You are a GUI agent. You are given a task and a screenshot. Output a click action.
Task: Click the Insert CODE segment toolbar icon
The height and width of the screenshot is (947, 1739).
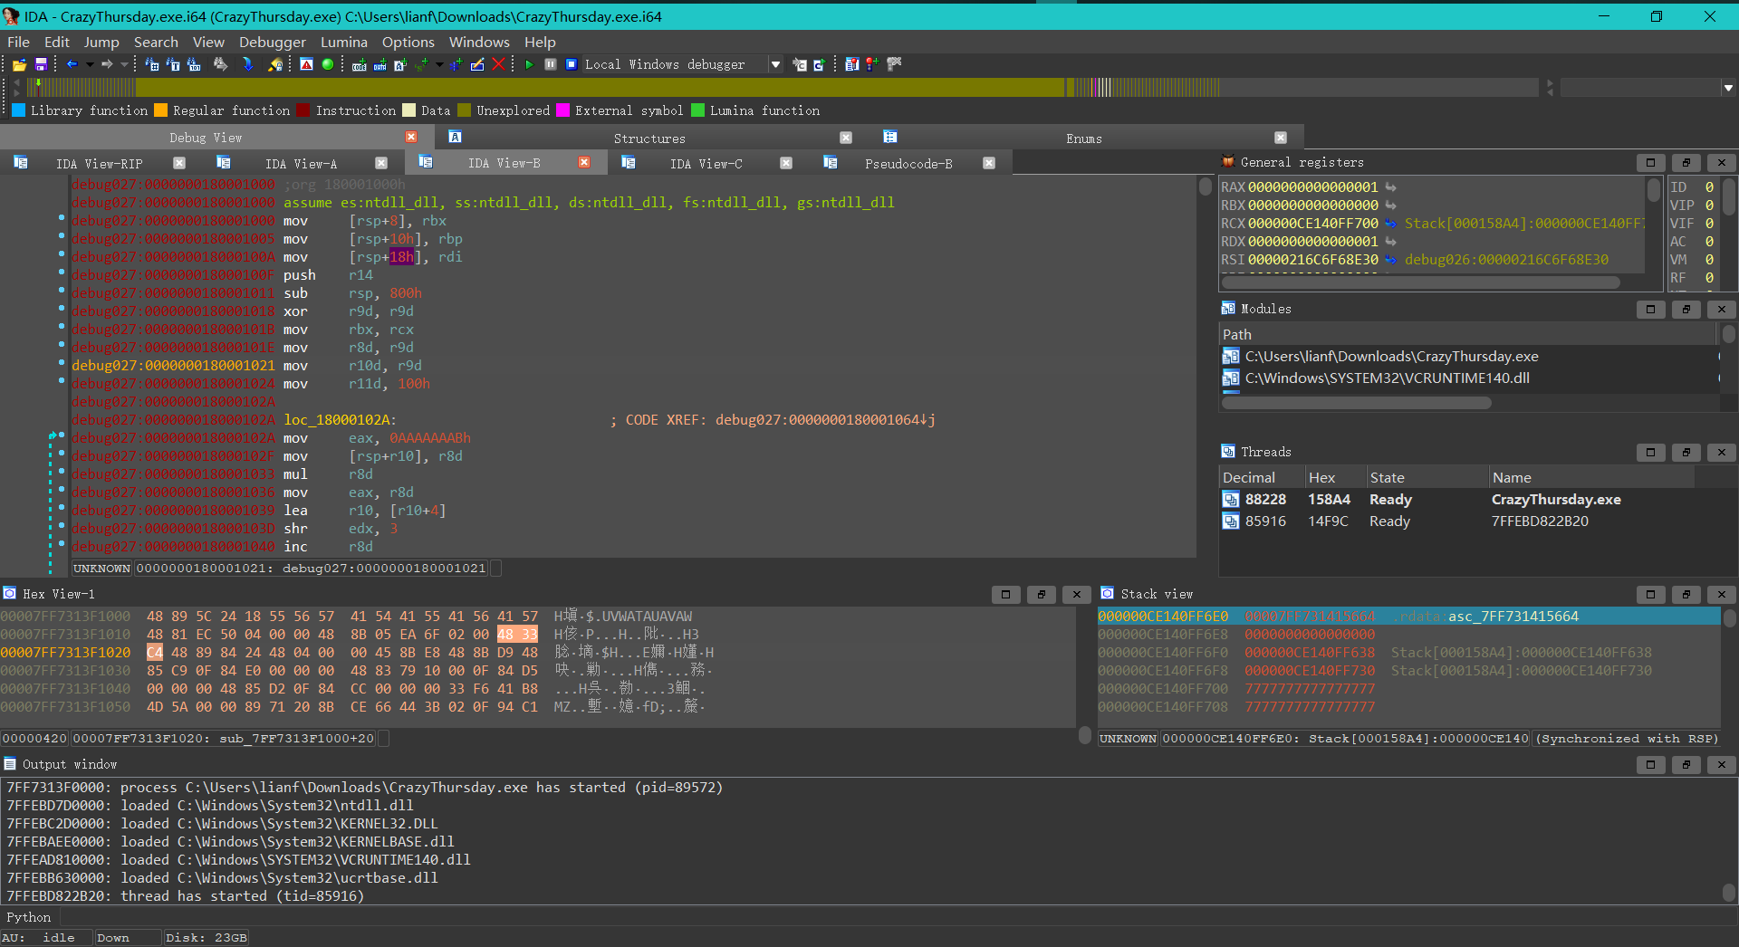360,64
